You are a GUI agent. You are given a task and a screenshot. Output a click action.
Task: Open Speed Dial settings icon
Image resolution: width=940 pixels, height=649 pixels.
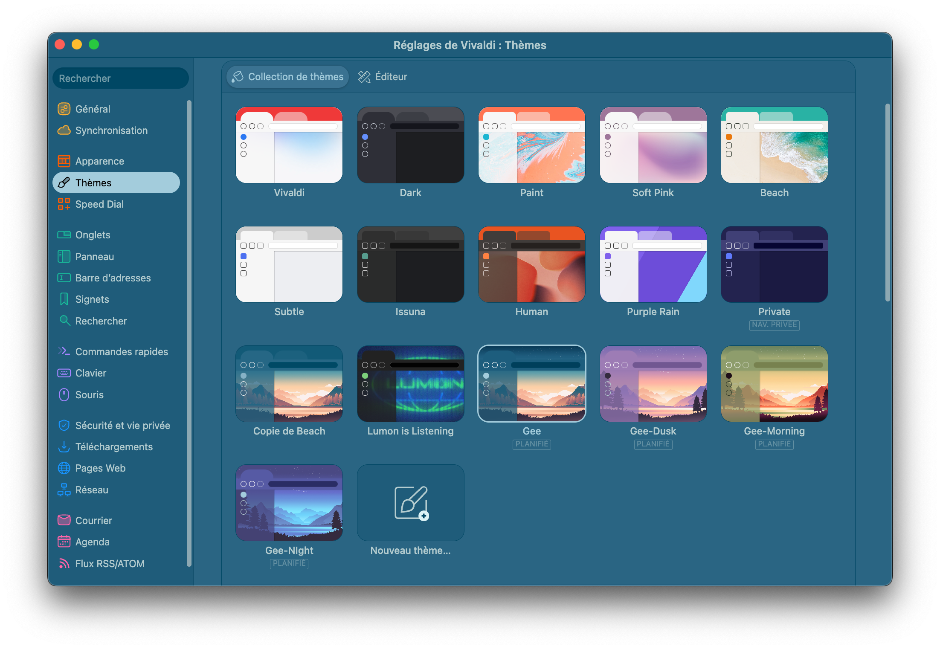tap(64, 204)
